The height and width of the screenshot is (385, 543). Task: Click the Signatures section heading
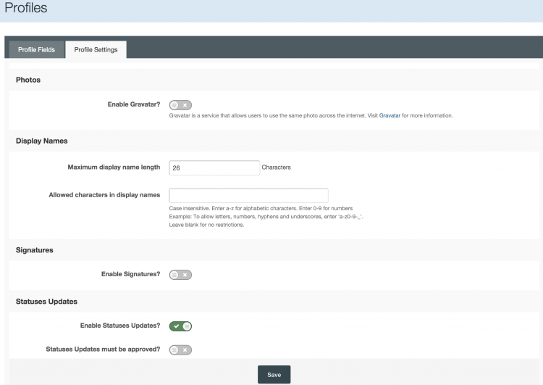tap(34, 250)
